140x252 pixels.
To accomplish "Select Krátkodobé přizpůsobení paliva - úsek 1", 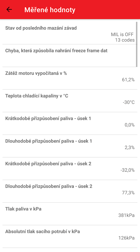I will pos(70,123).
